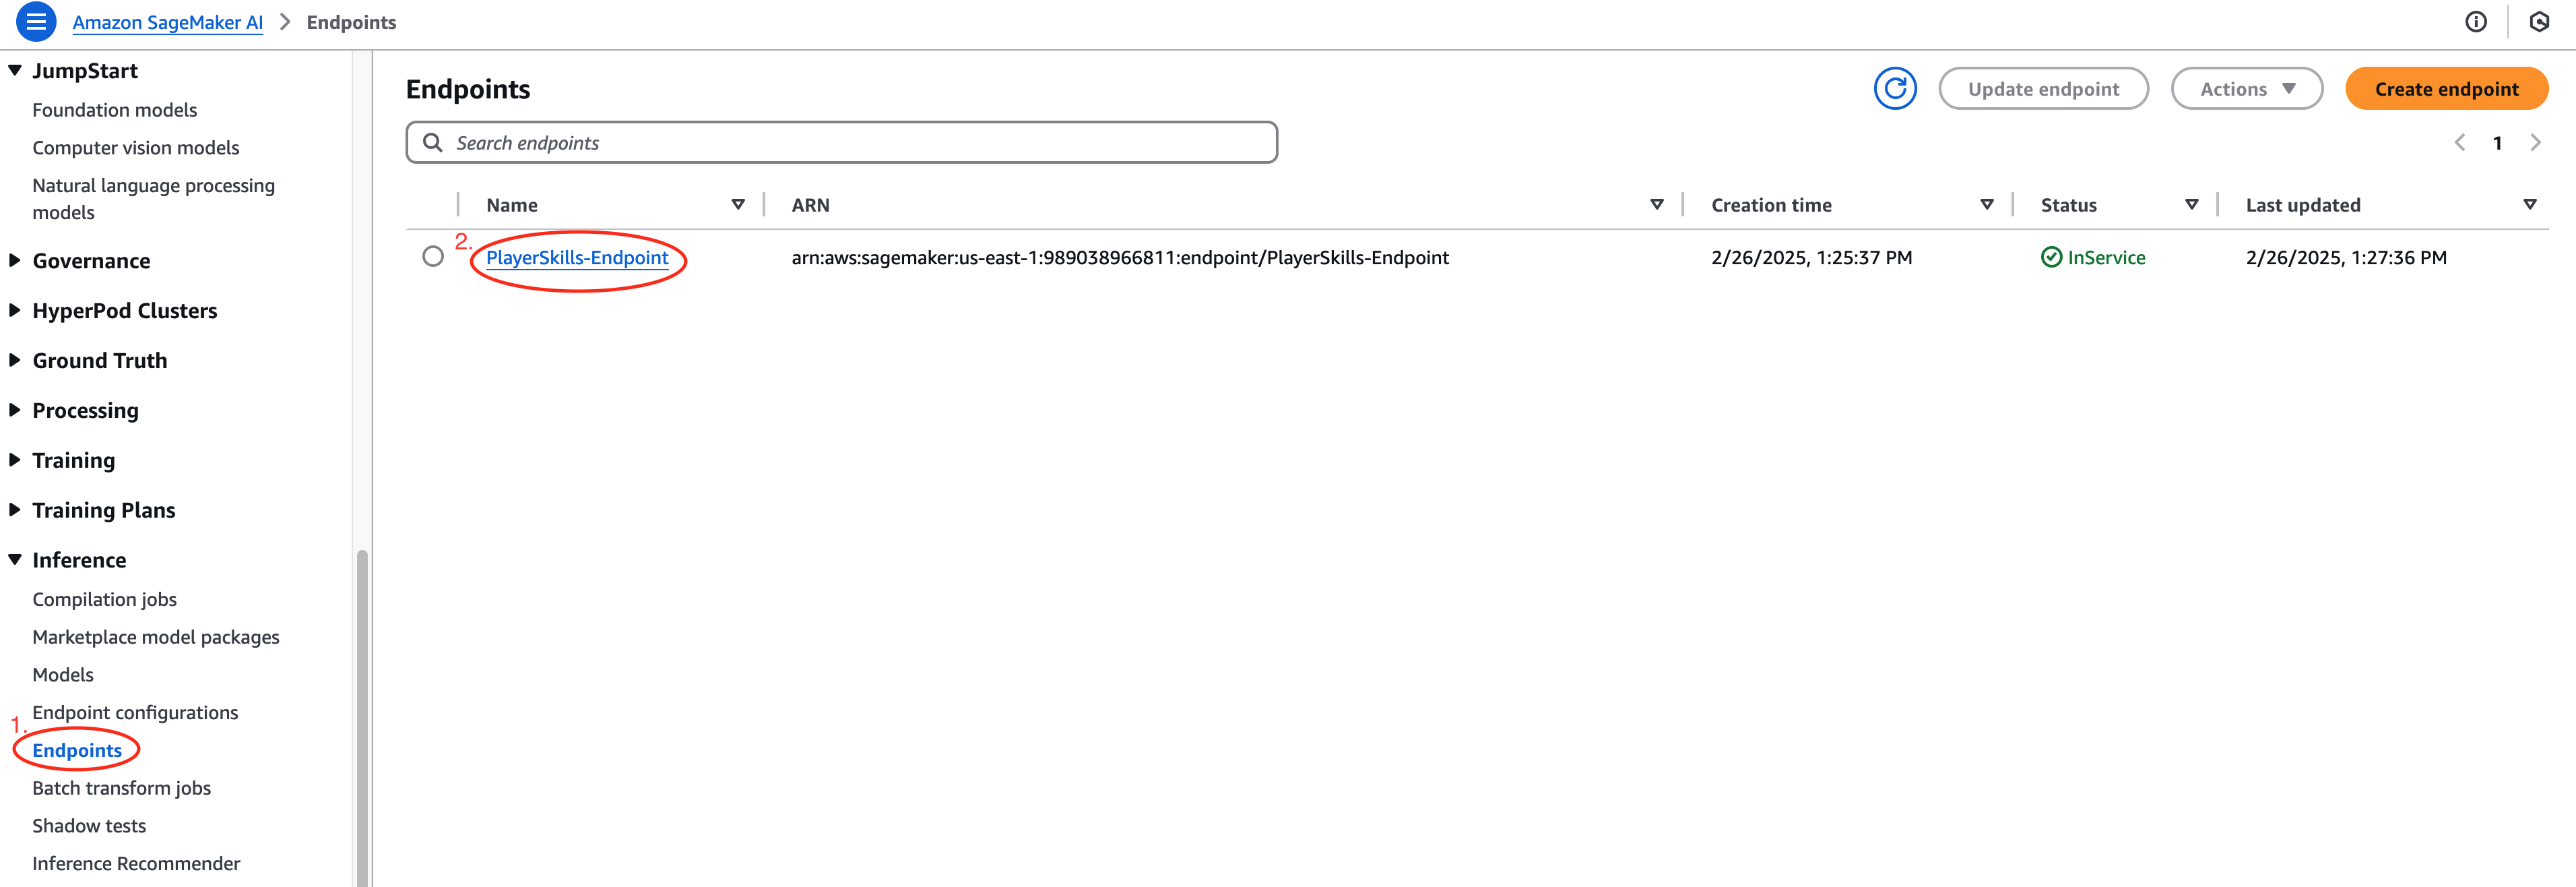
Task: Open the hamburger navigation menu icon
Action: click(x=36, y=22)
